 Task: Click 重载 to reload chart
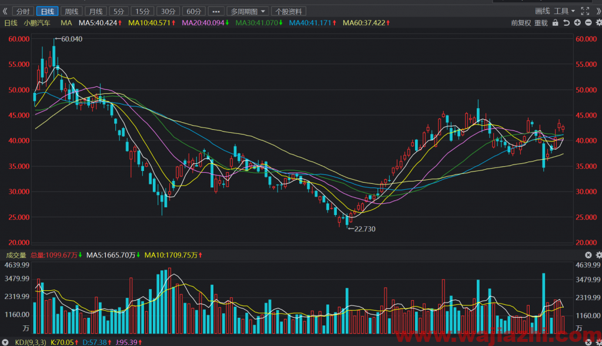coord(541,23)
